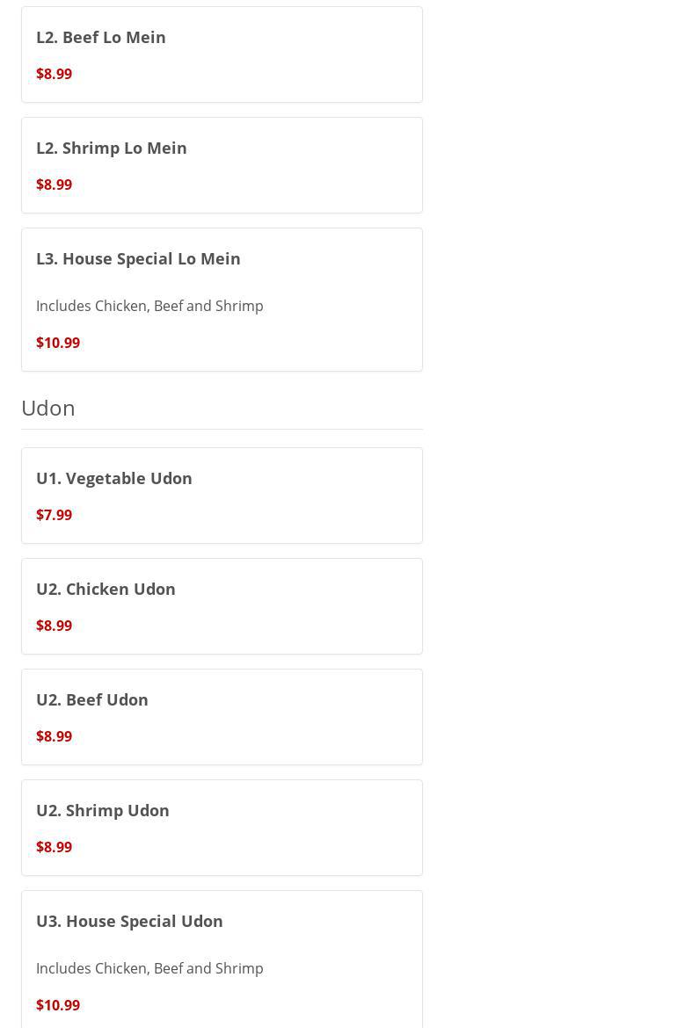Select the U2. Chicken Udon title
The width and height of the screenshot is (677, 1028).
pyautogui.click(x=106, y=590)
